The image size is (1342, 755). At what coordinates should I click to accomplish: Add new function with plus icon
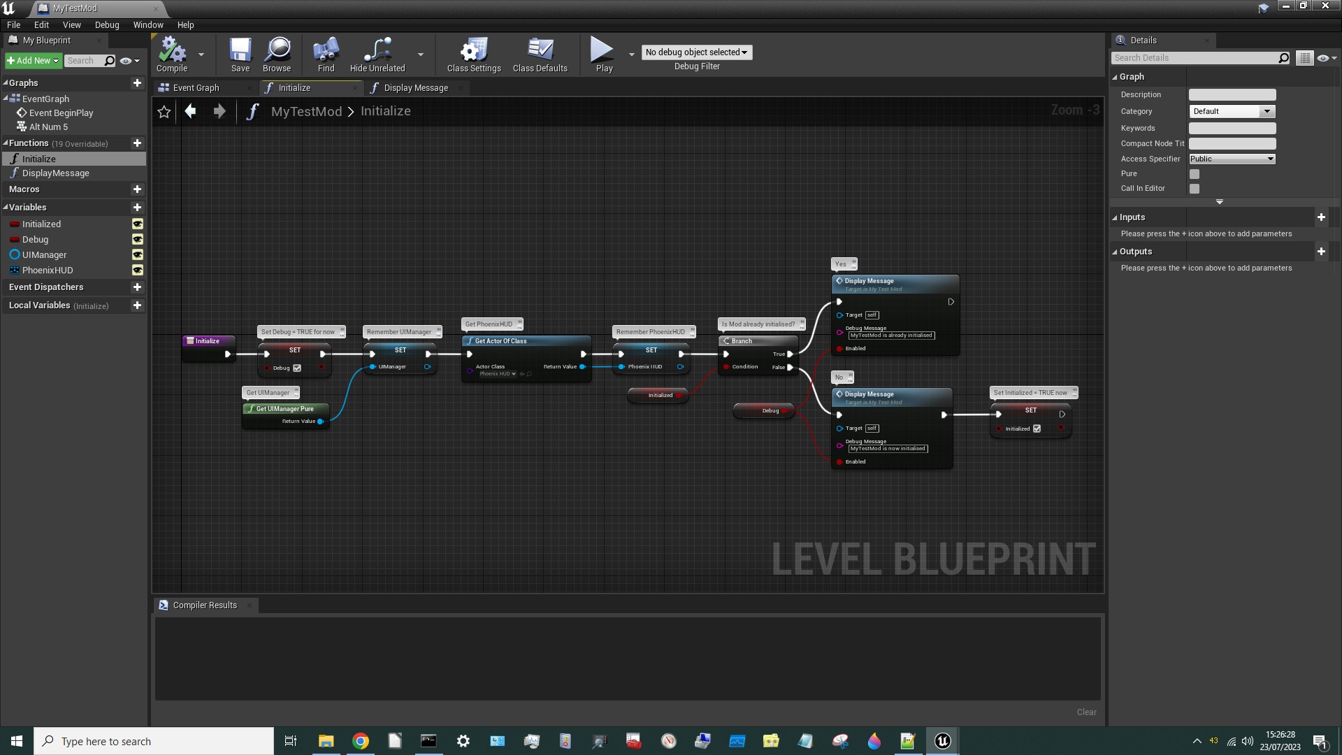click(137, 143)
